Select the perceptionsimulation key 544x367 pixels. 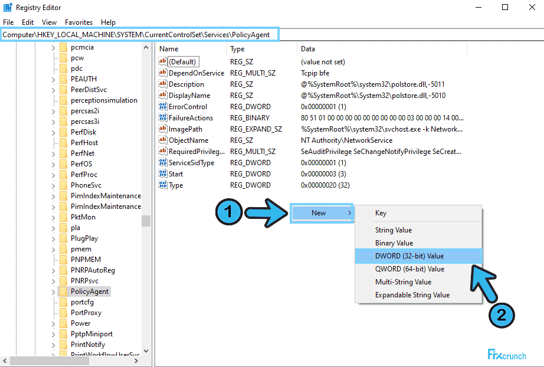[104, 100]
